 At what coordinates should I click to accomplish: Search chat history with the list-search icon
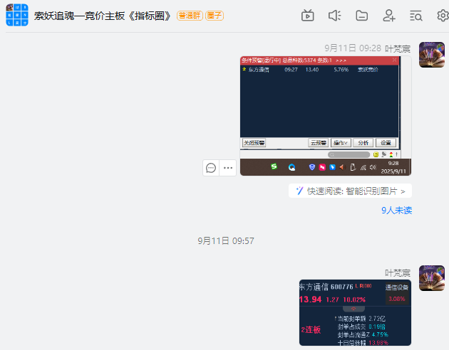tap(416, 16)
